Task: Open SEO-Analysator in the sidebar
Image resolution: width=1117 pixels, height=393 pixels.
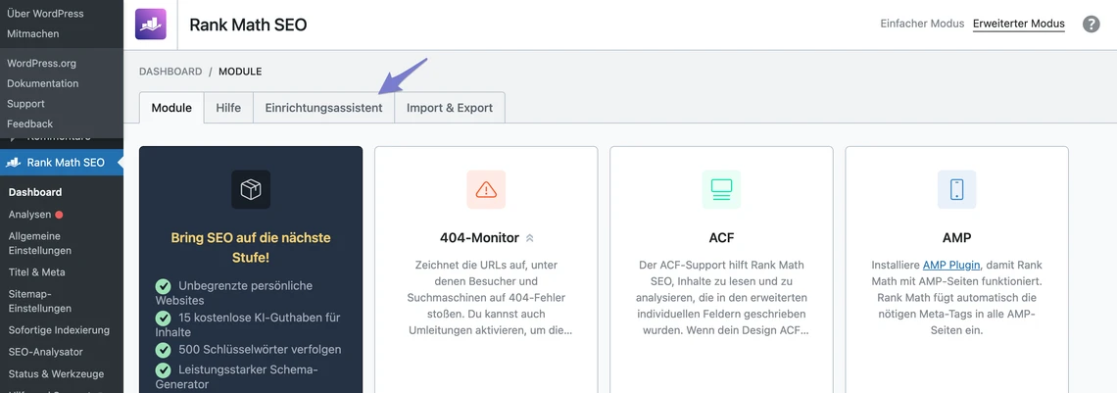Action: (45, 352)
